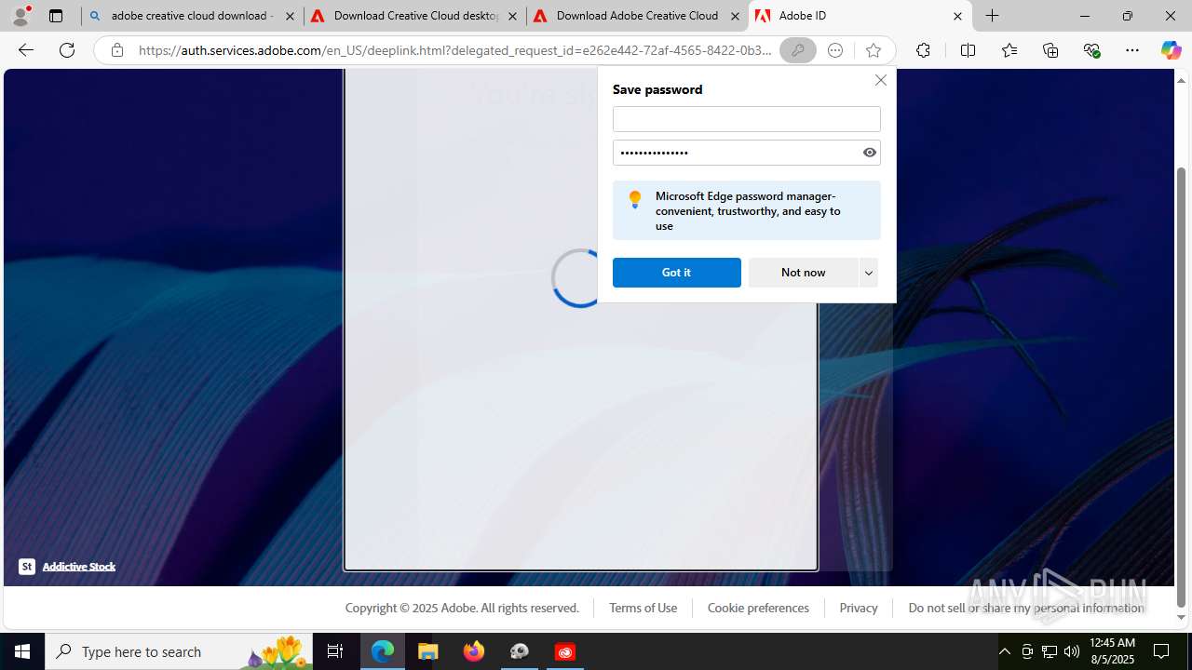Switch to adobe creative cloud download search tab
1192x670 pixels.
pos(191,16)
